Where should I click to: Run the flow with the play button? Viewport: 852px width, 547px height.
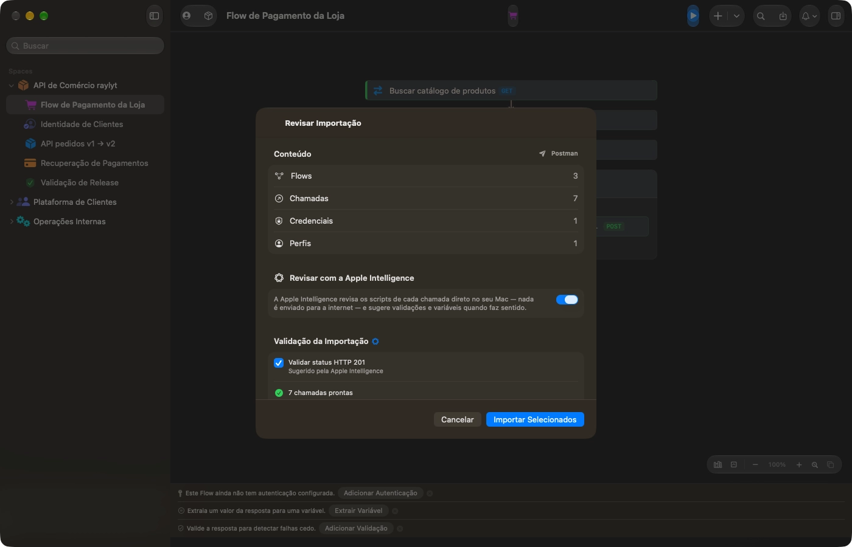point(693,16)
